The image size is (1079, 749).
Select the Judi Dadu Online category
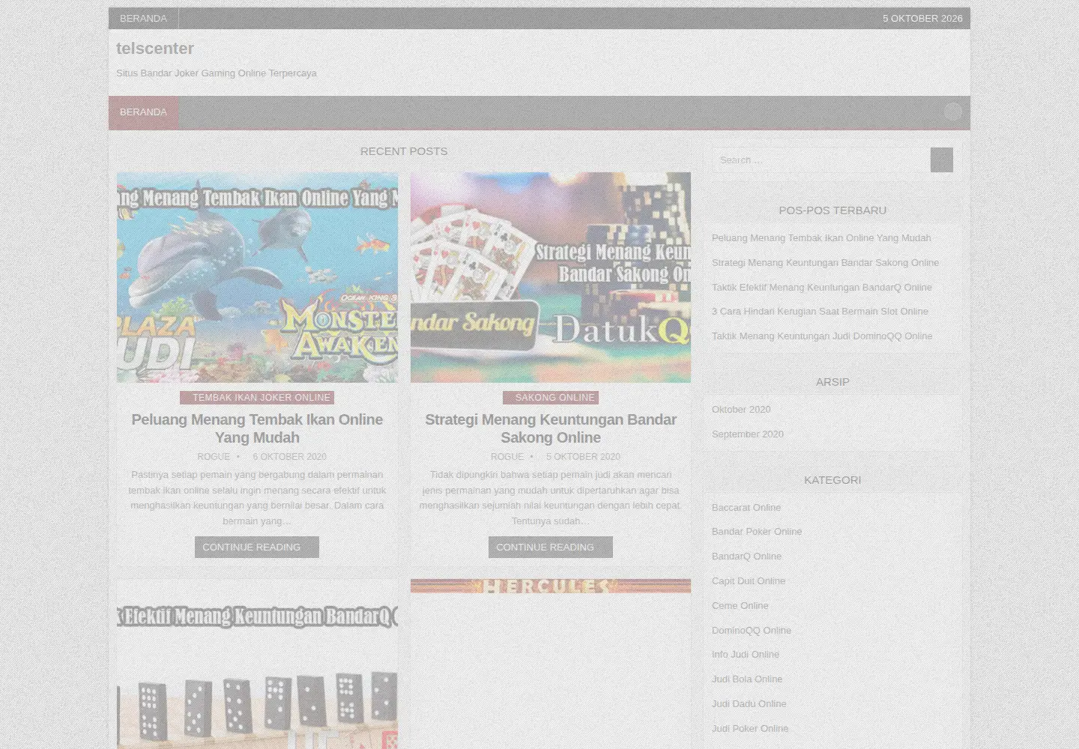coord(749,703)
